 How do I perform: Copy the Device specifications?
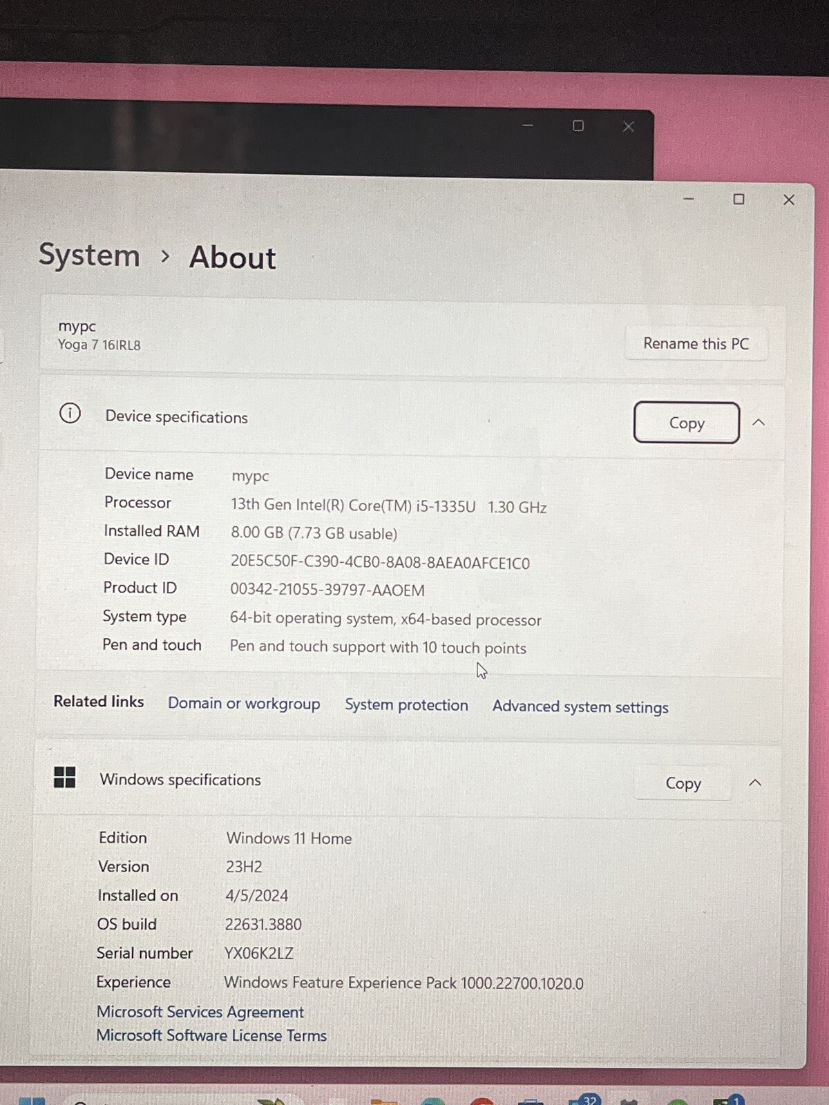coord(687,423)
